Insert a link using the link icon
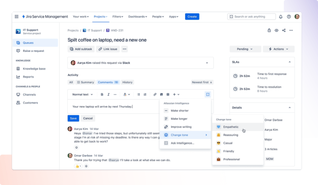The height and width of the screenshot is (185, 318). tap(155, 94)
